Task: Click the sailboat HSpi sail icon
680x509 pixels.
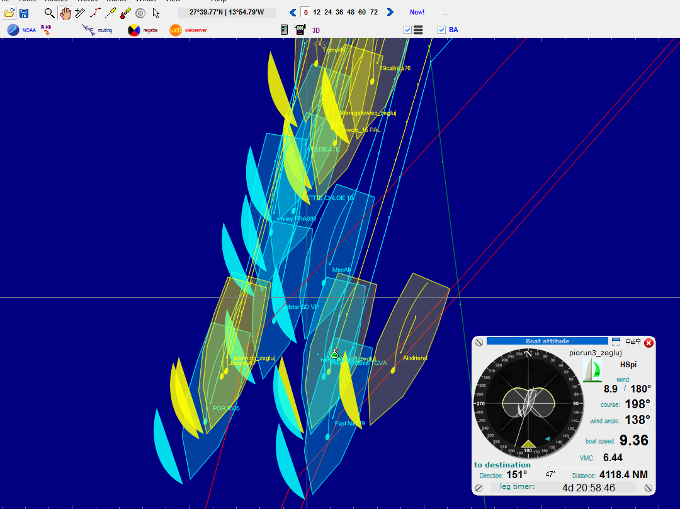Action: click(x=592, y=370)
